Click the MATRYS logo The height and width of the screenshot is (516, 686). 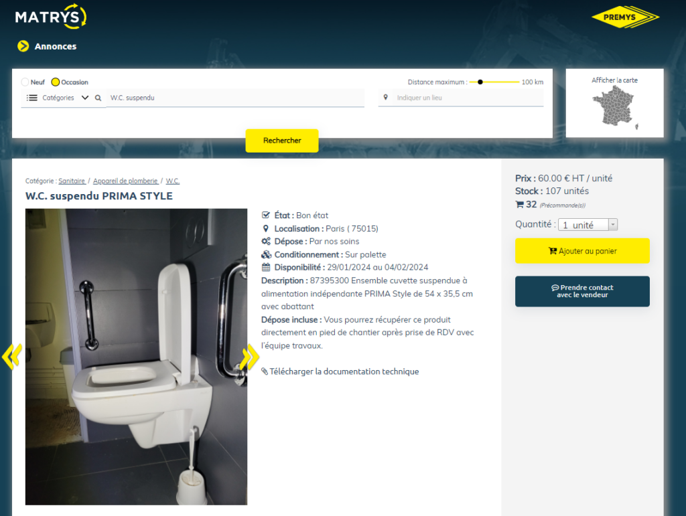50,17
